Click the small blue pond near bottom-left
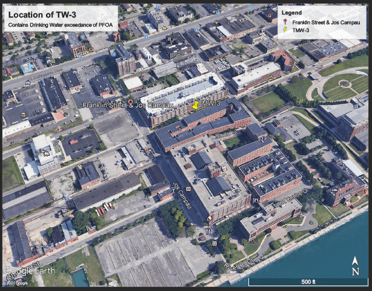372x291 pixels. coord(79,278)
